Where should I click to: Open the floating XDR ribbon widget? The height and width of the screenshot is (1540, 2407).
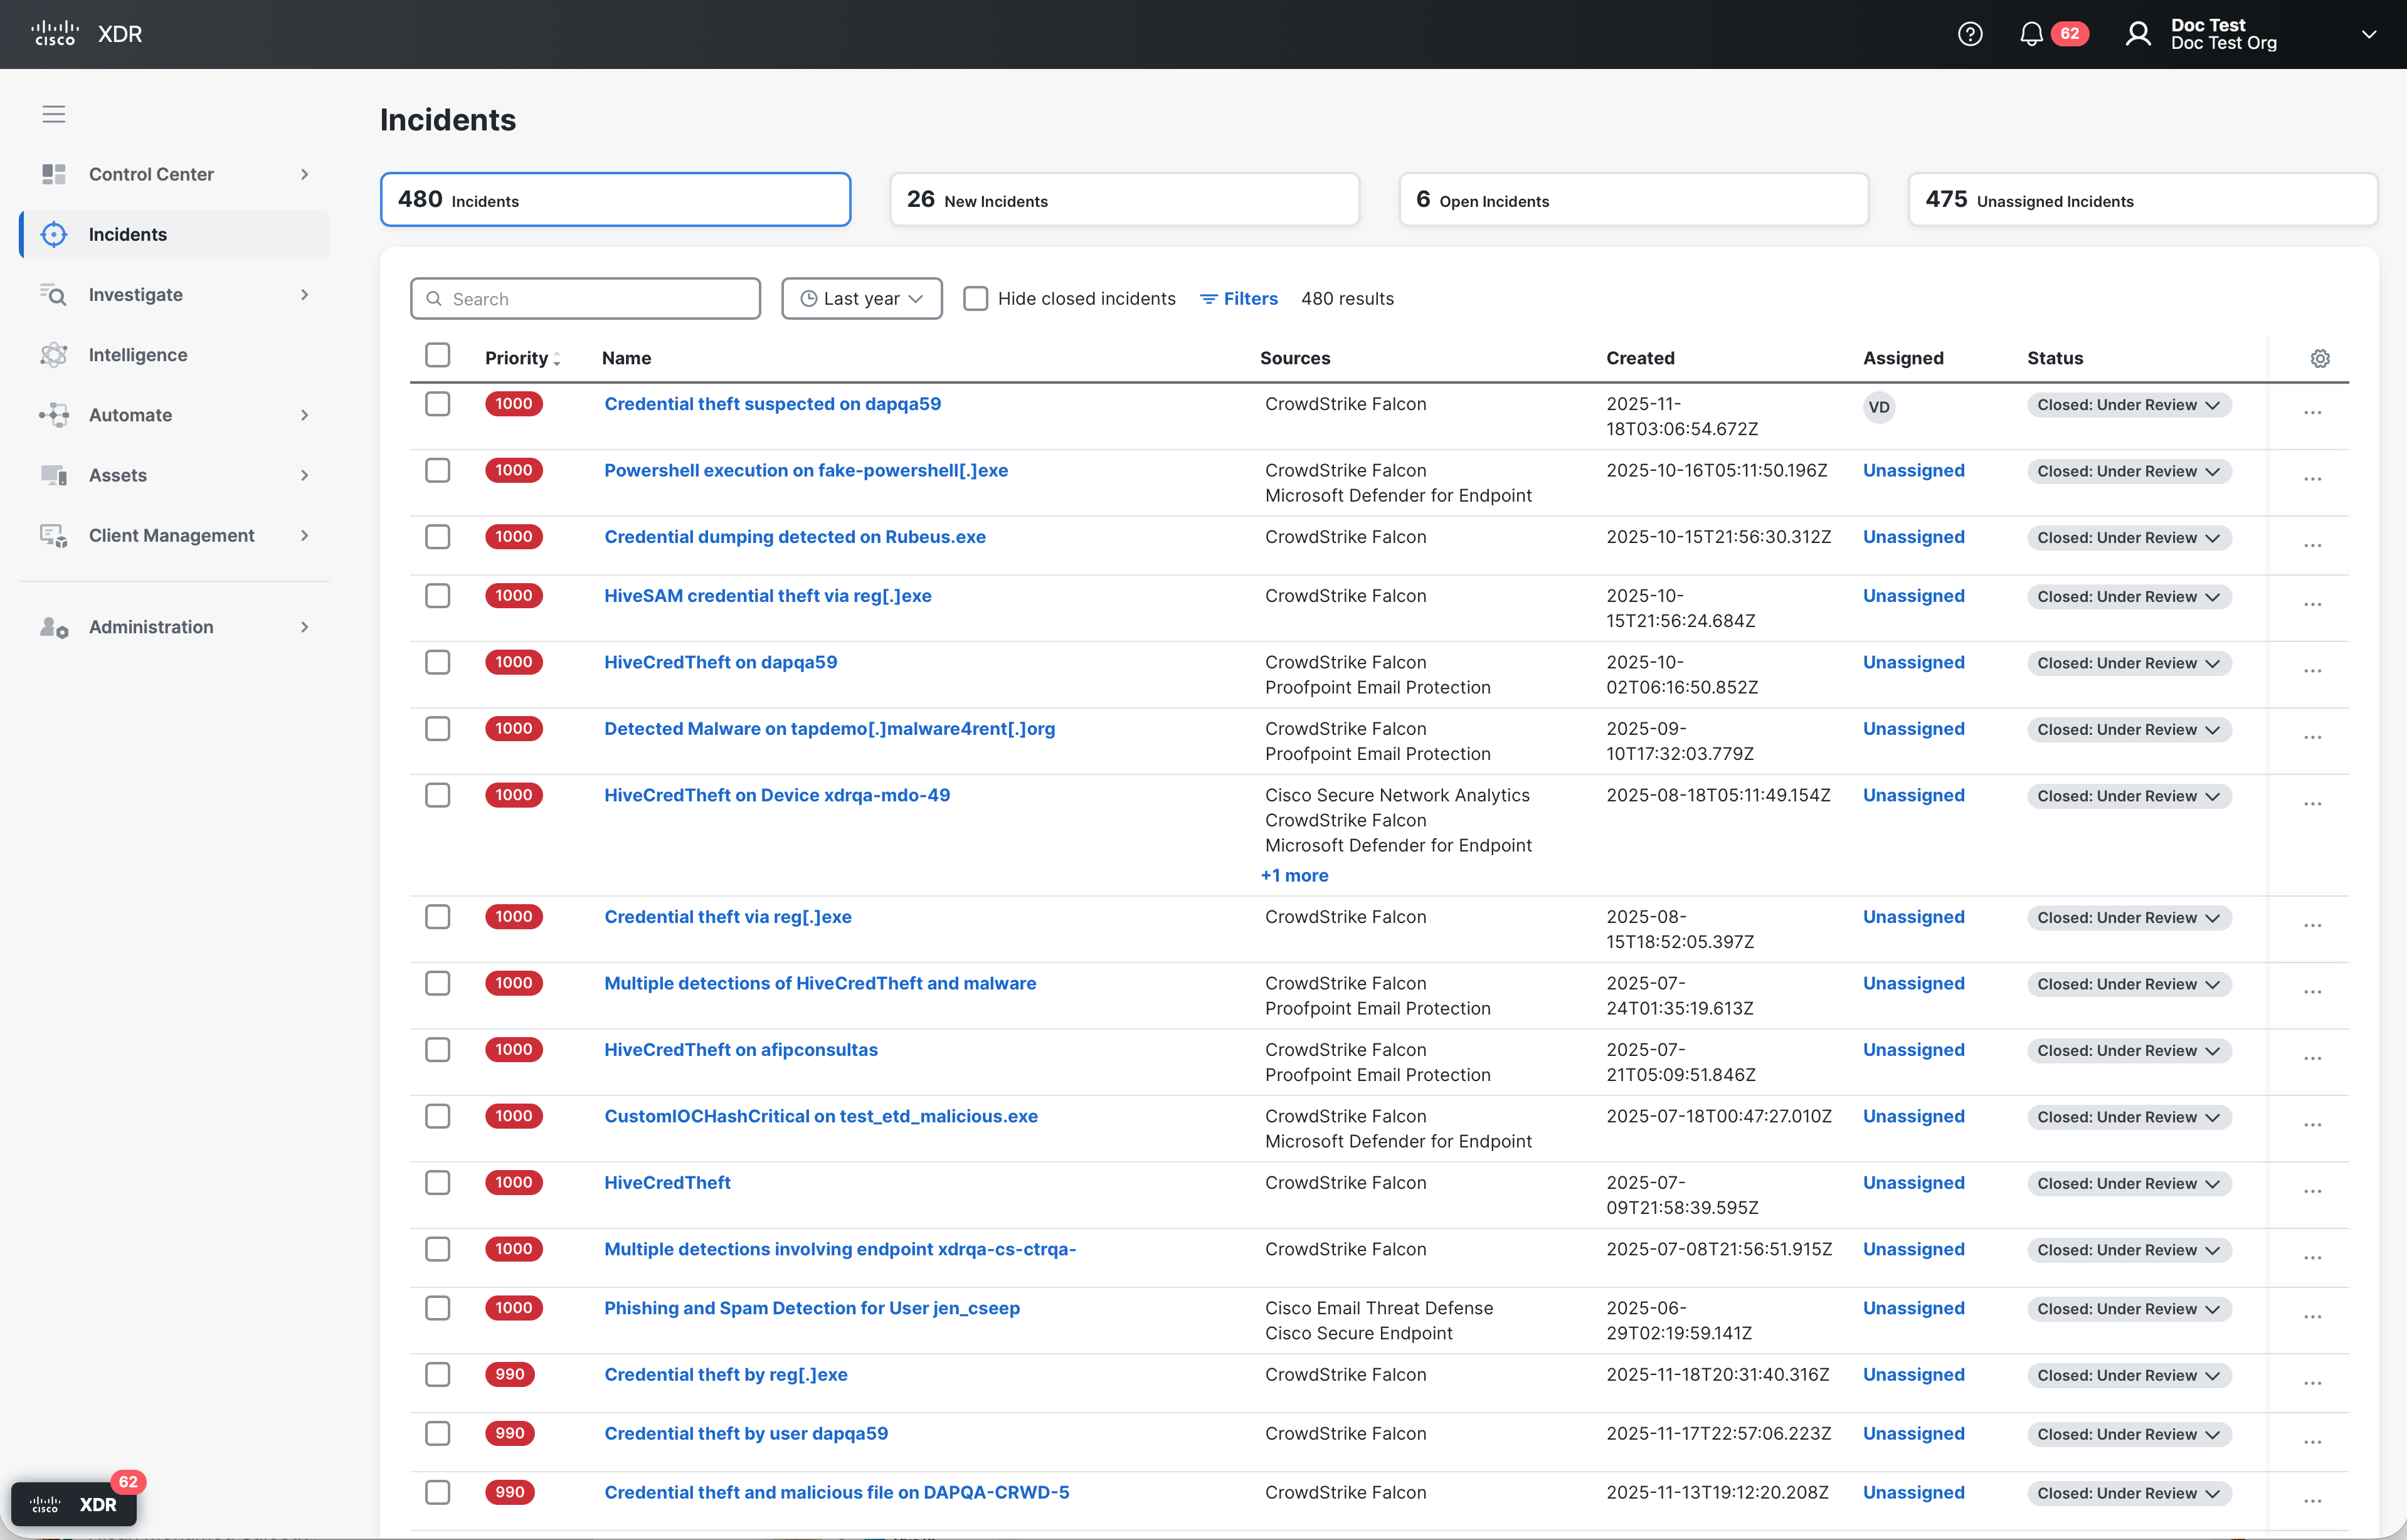point(74,1504)
